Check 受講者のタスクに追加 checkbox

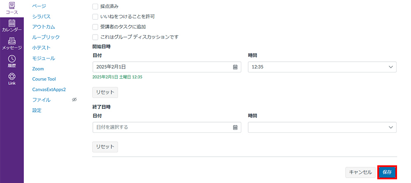(x=95, y=27)
